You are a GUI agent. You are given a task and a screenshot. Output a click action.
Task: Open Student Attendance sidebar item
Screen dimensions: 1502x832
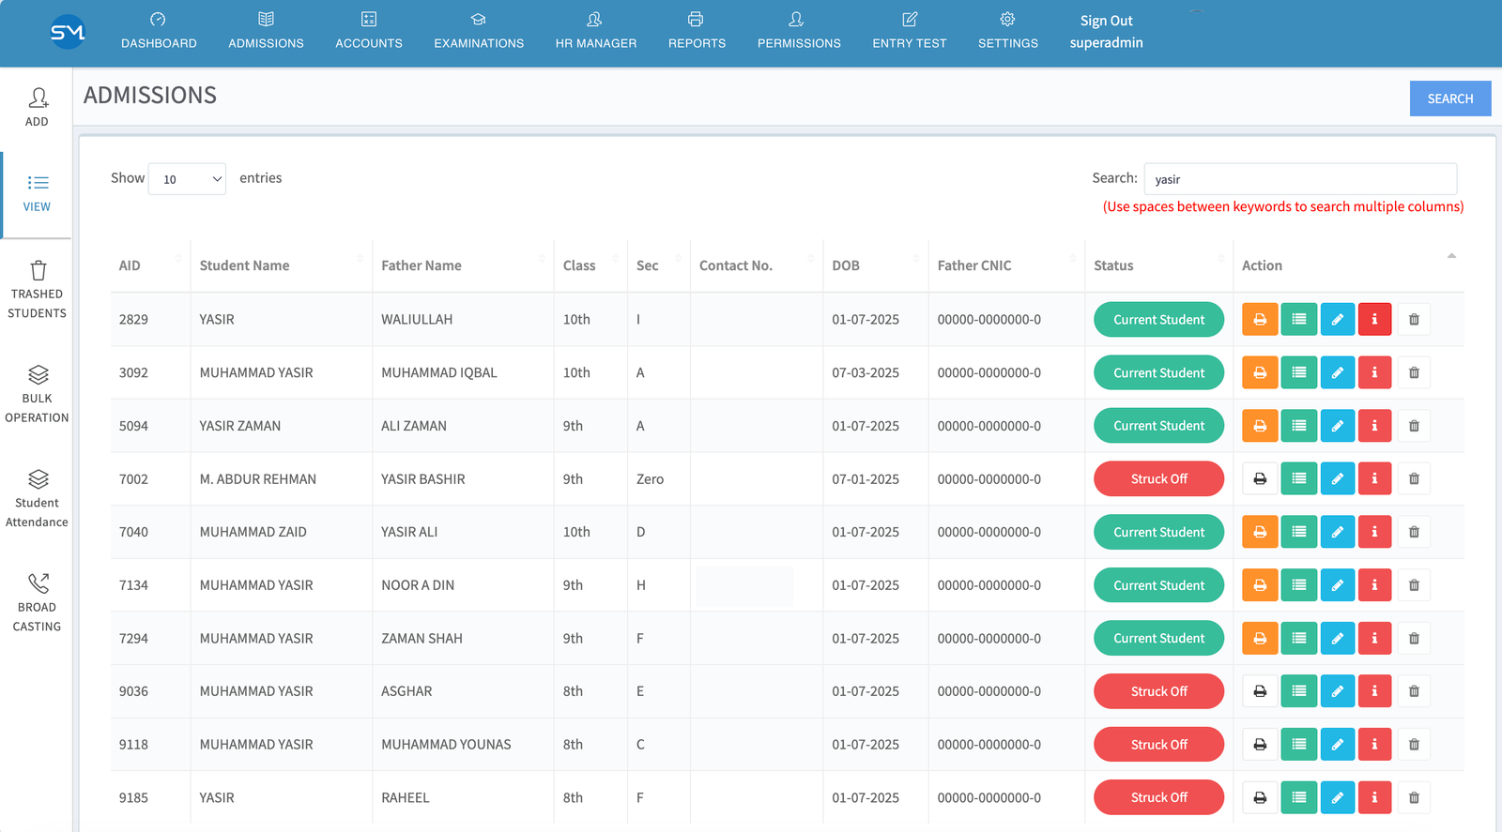click(37, 499)
